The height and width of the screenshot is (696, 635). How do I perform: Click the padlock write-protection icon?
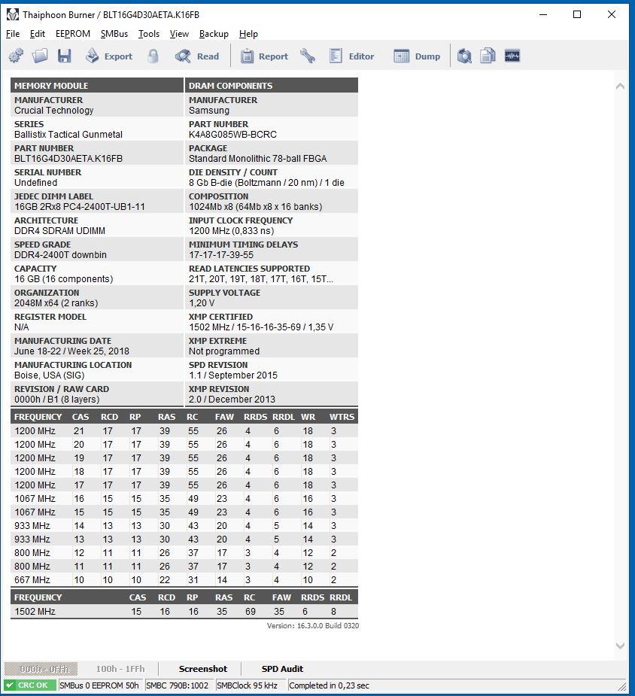tap(153, 56)
